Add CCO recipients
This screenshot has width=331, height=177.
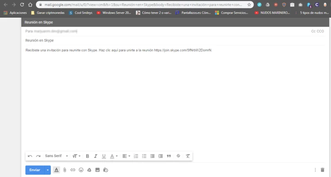320,31
